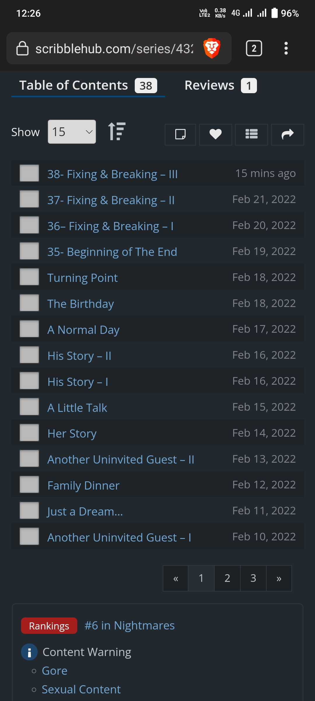Go to the previous chapter page arrow
Screen dimensions: 315x701
176,578
